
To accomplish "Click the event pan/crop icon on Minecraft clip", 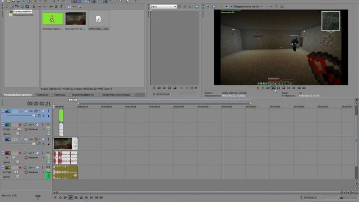I will pos(75,143).
